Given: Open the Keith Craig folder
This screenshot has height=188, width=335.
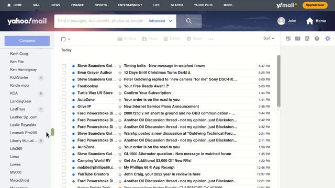Looking at the screenshot, I should (19, 54).
